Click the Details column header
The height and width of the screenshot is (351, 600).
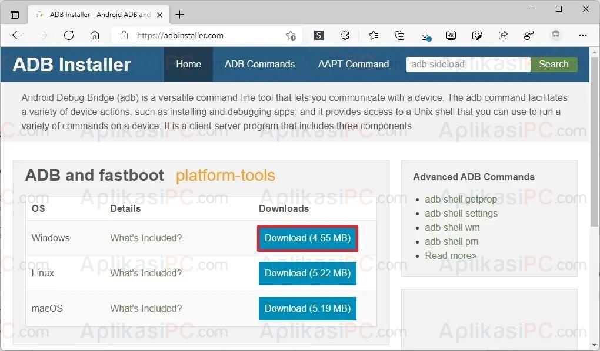coord(125,208)
